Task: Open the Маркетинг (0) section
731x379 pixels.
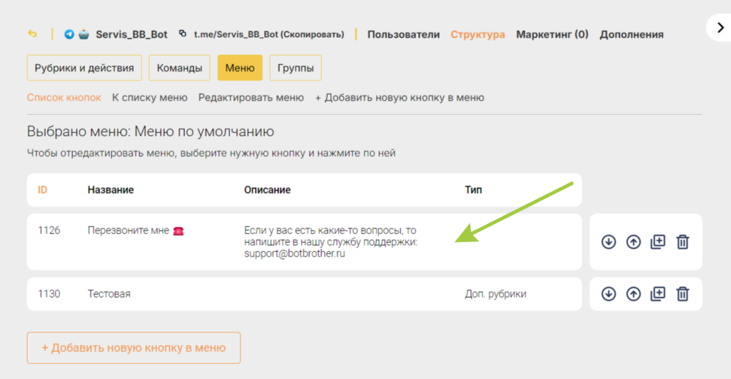Action: tap(552, 34)
